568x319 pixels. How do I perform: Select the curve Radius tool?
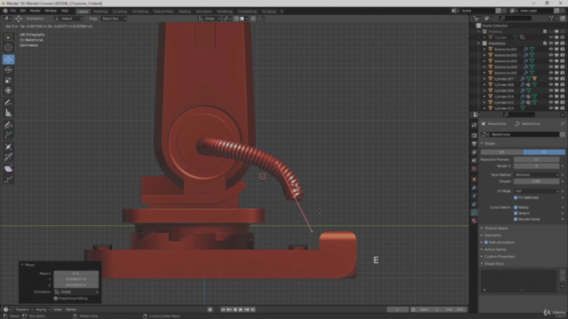pyautogui.click(x=8, y=147)
